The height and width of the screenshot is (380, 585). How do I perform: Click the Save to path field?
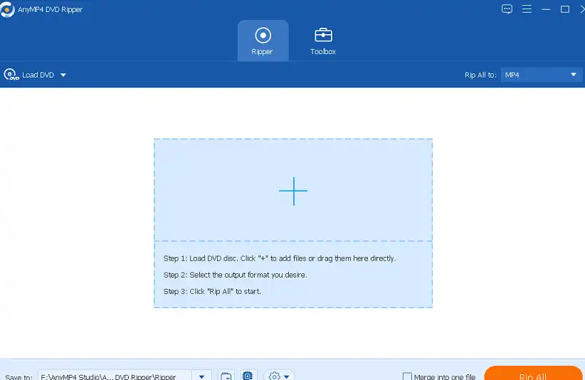(x=114, y=376)
